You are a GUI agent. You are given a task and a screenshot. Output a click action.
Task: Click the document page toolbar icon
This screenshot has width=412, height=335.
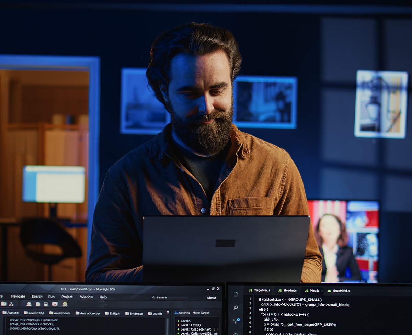coord(37,304)
